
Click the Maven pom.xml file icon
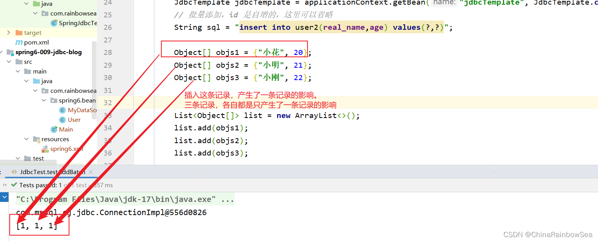[19, 43]
